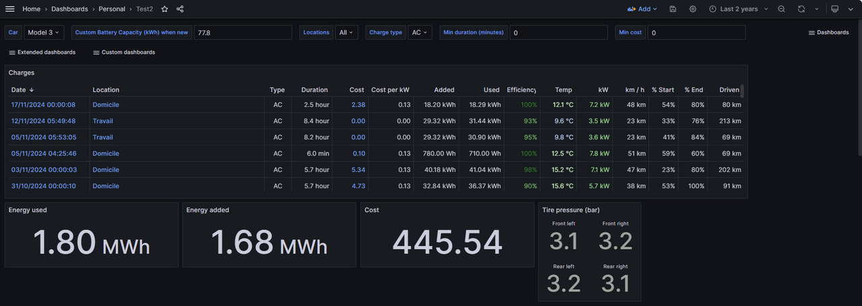Click Travail location in the 12/11/2024 row
The height and width of the screenshot is (306, 862).
(x=102, y=121)
